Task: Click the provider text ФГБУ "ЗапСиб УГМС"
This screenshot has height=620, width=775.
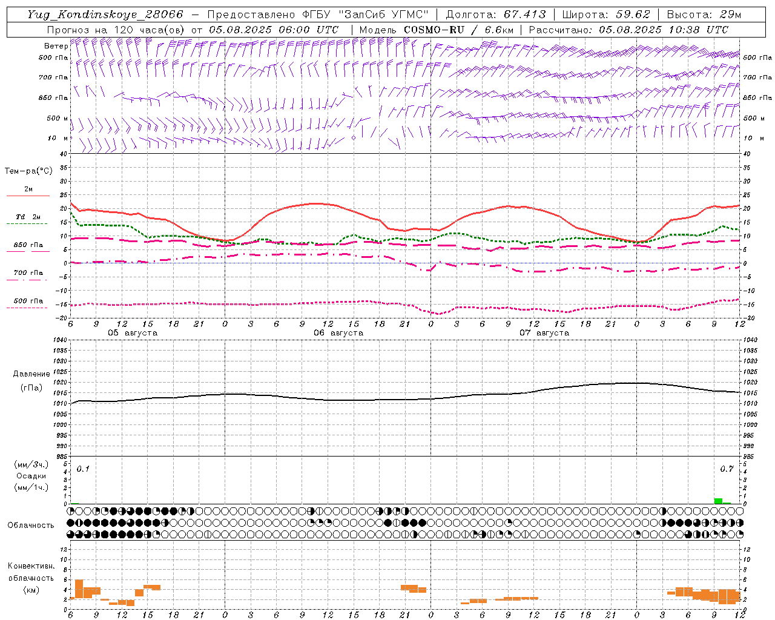Action: [x=365, y=15]
